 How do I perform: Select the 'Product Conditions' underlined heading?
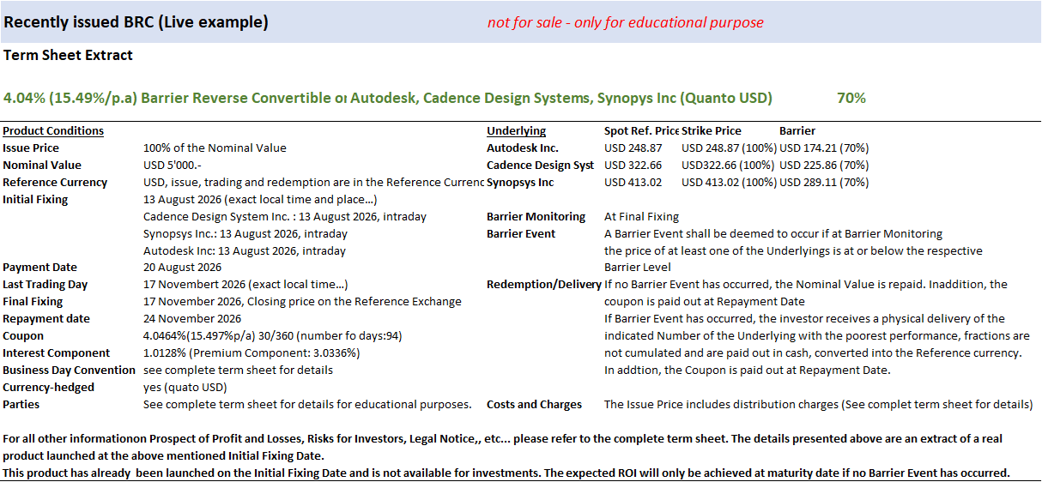click(53, 131)
